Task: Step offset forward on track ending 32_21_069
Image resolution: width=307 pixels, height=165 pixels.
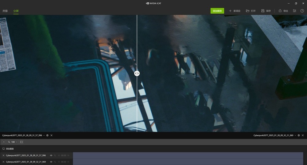Action: (68, 162)
